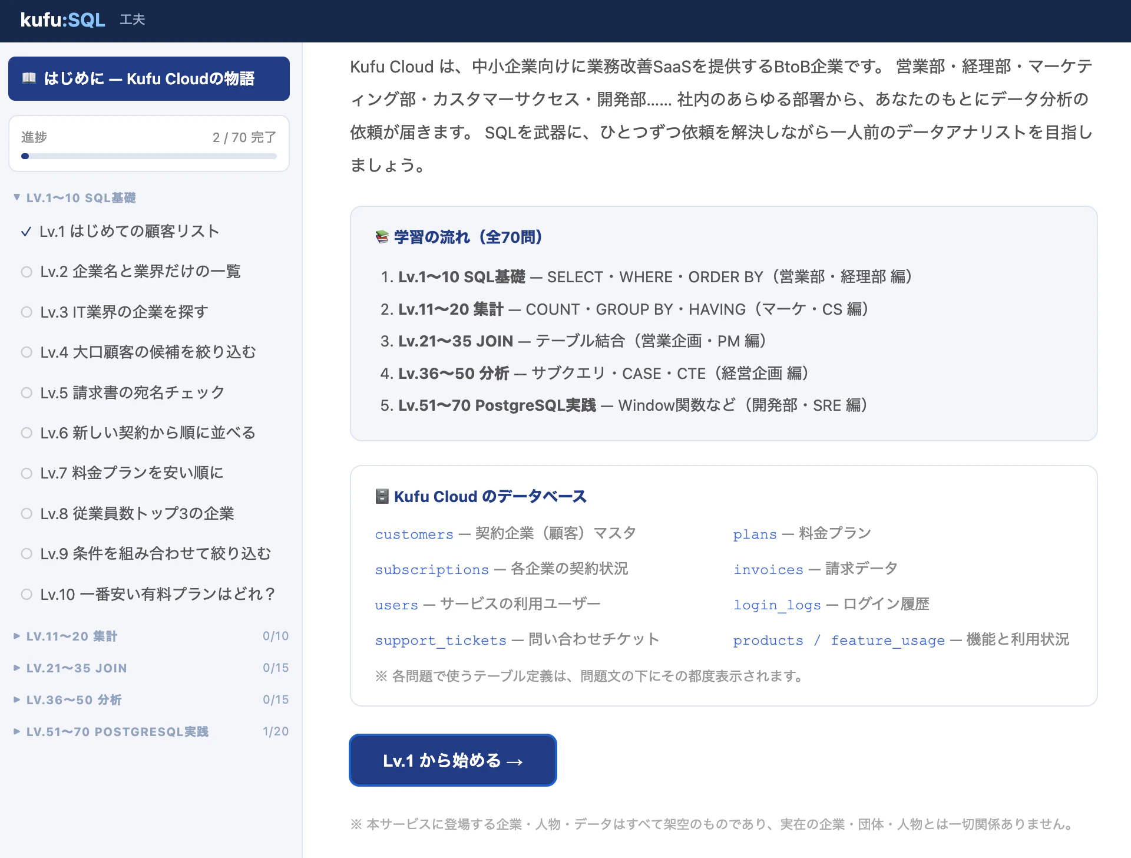Click status circle for Lv.4
Image resolution: width=1131 pixels, height=858 pixels.
coord(27,352)
